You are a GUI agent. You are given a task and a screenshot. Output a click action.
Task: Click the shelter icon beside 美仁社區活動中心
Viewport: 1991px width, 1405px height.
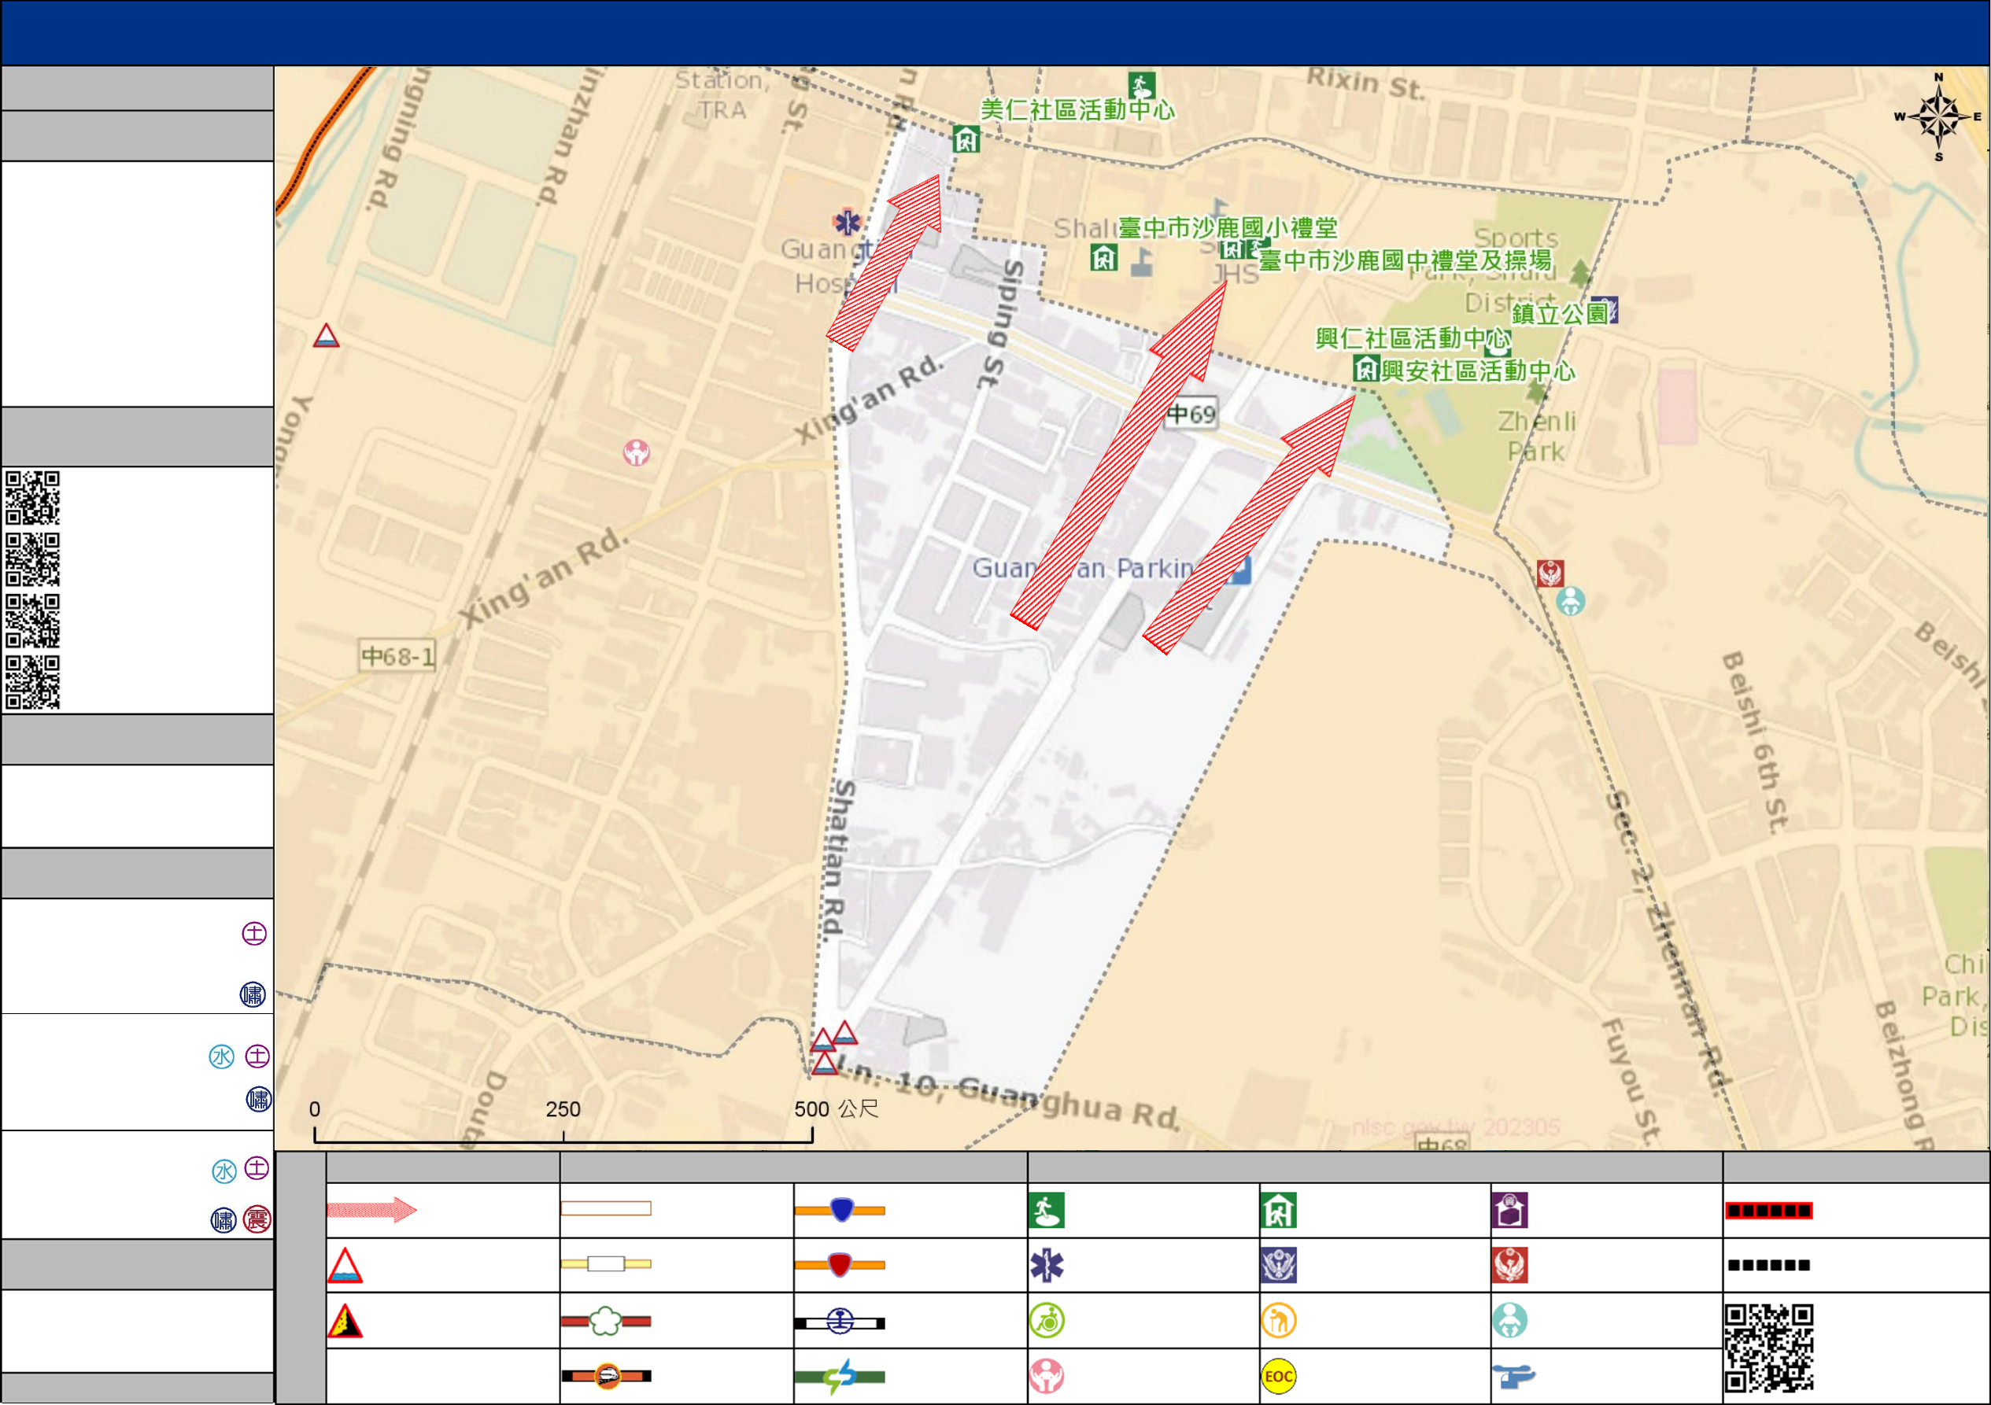(966, 138)
